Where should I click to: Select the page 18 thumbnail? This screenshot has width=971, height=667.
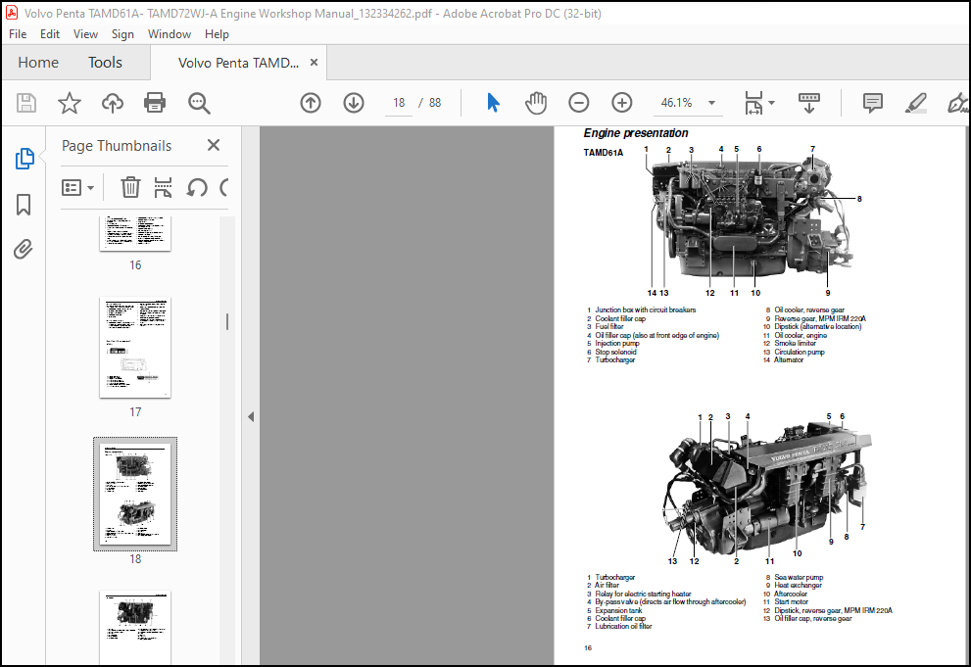(x=135, y=494)
